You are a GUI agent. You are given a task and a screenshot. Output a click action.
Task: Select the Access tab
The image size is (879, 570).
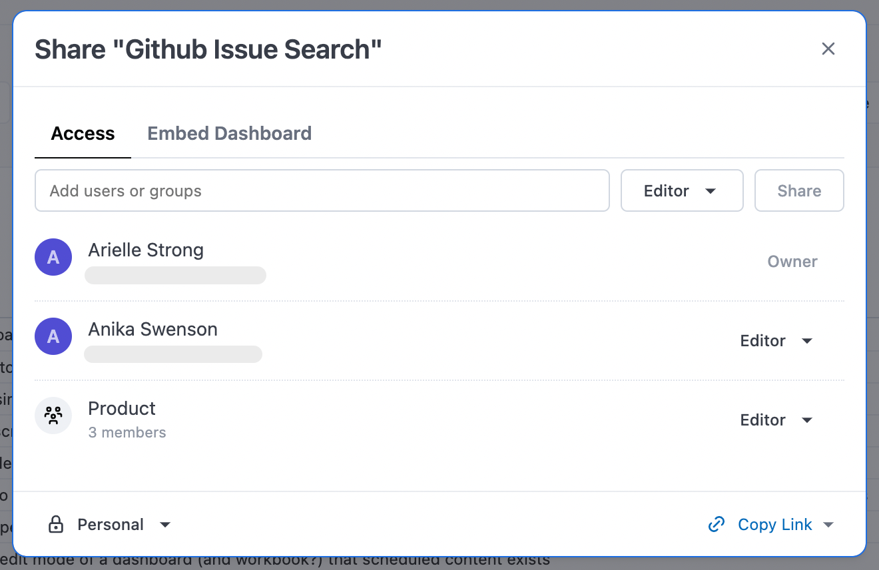83,133
